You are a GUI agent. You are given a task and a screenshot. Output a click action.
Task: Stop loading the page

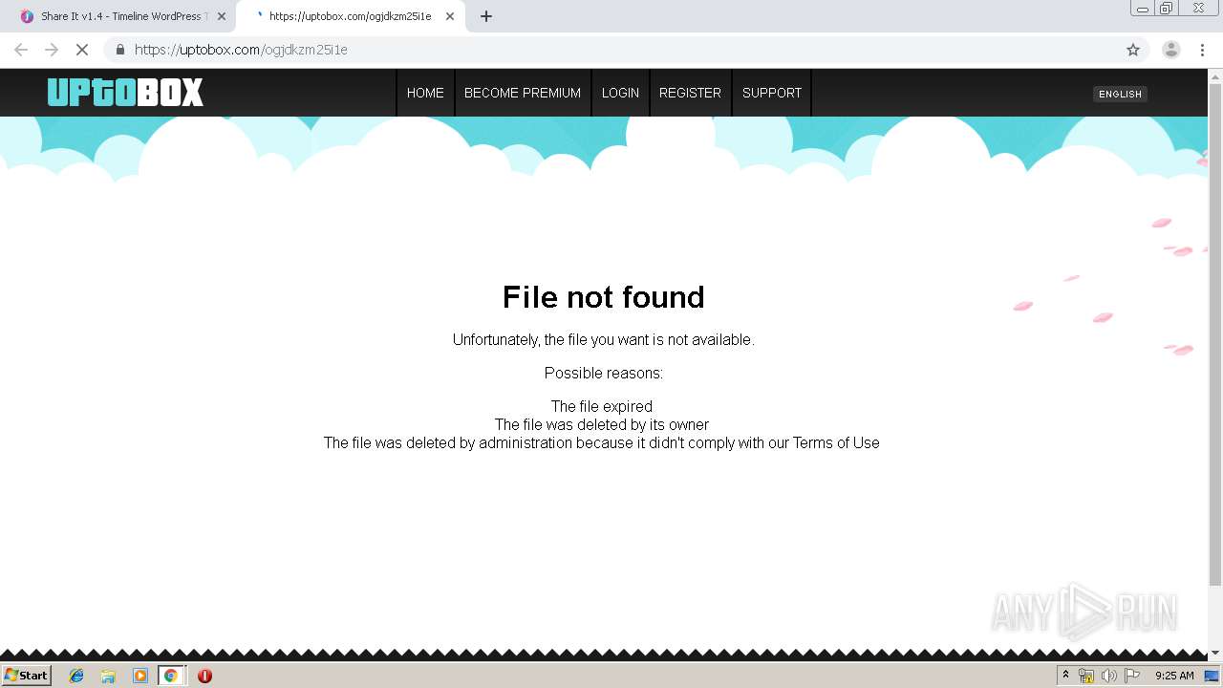[x=82, y=50]
